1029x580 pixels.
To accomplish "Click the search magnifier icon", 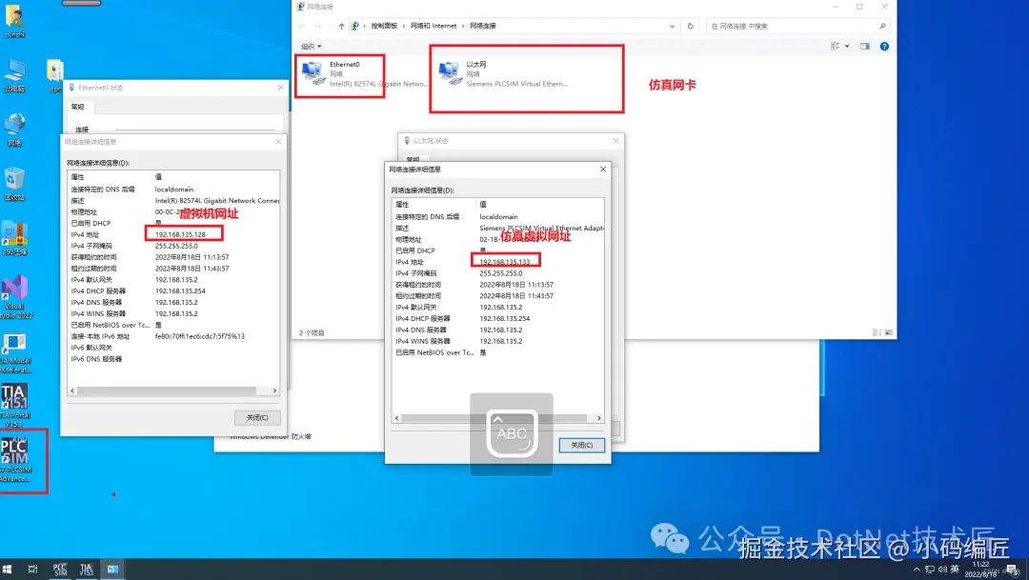I will tap(882, 26).
